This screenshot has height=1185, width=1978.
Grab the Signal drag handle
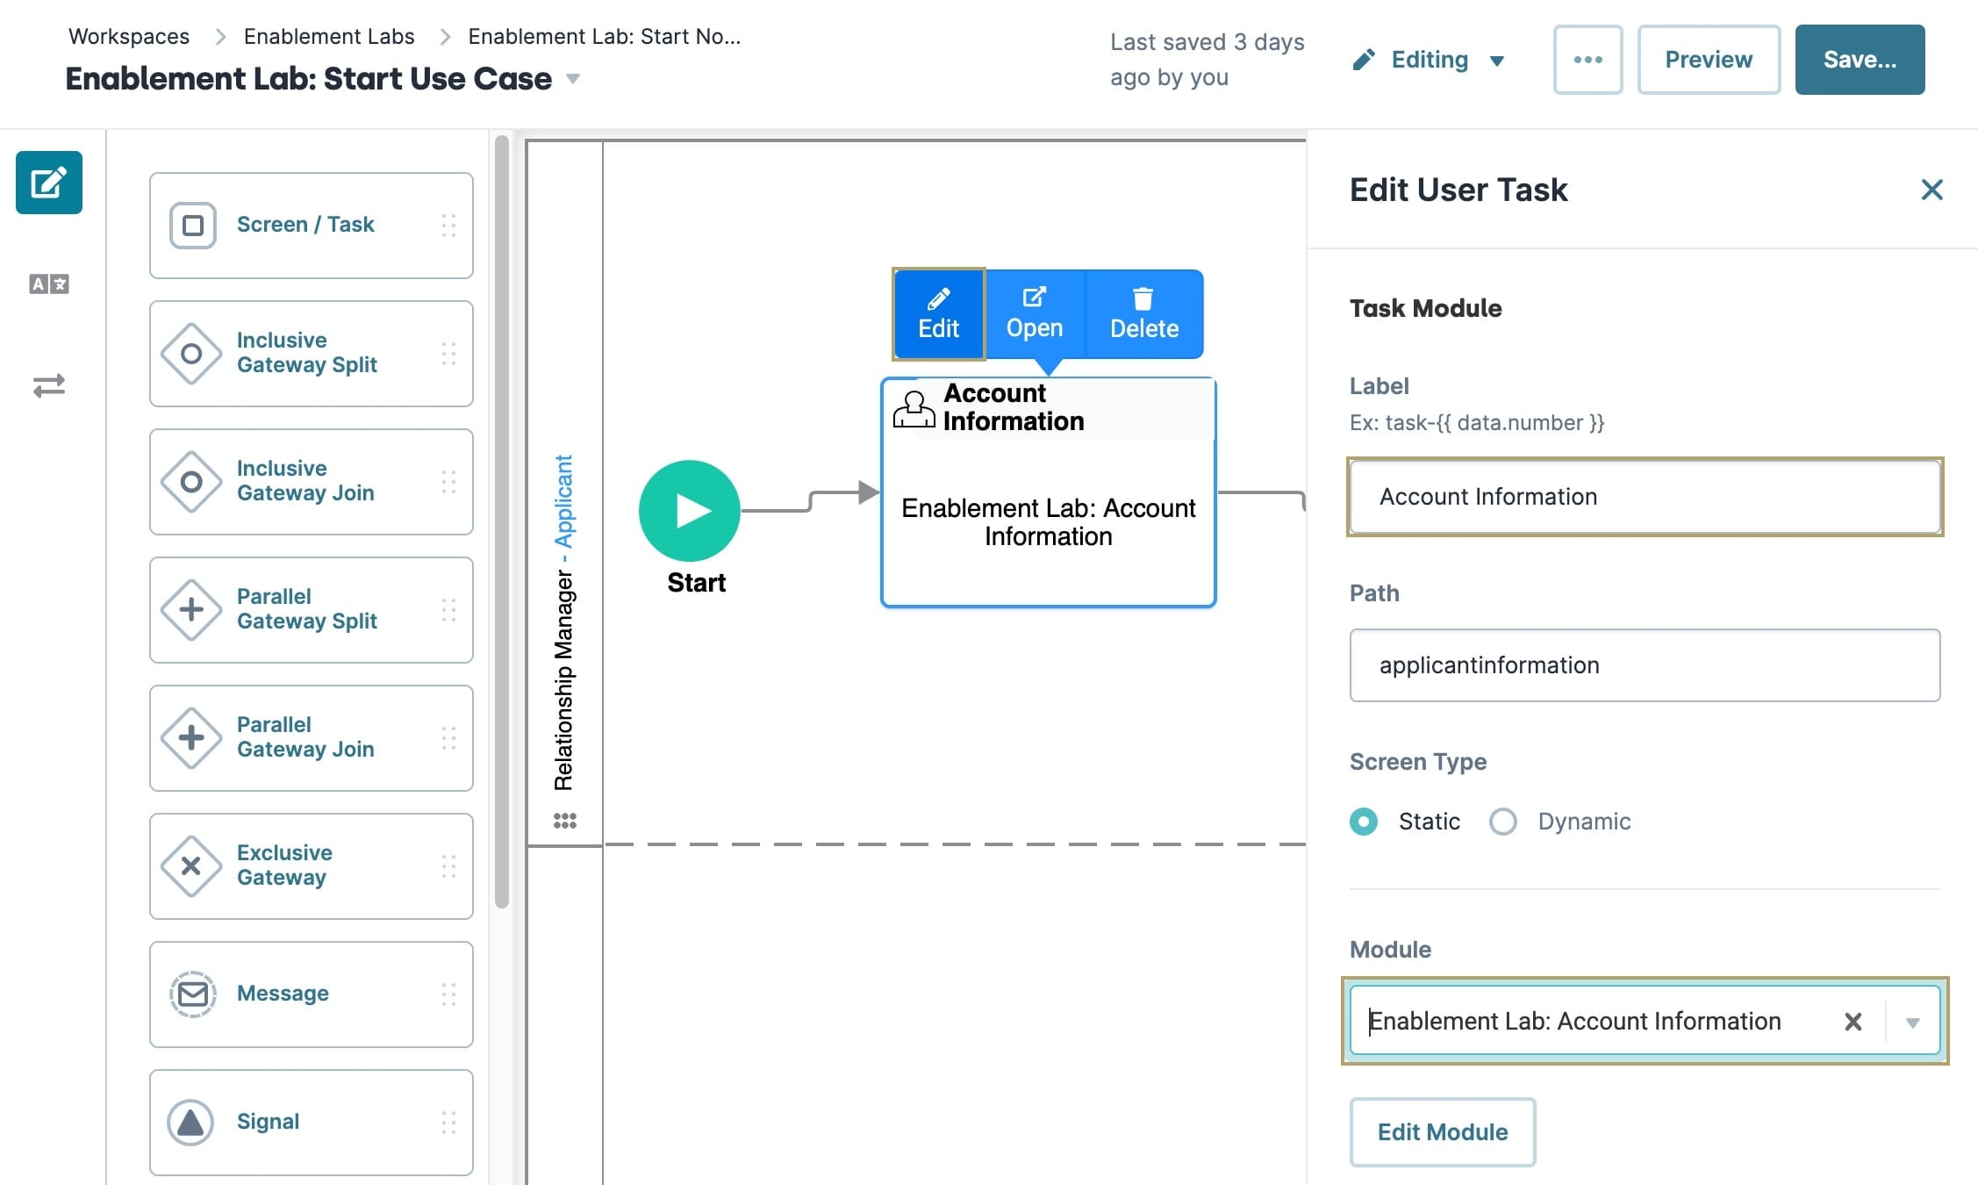click(448, 1123)
